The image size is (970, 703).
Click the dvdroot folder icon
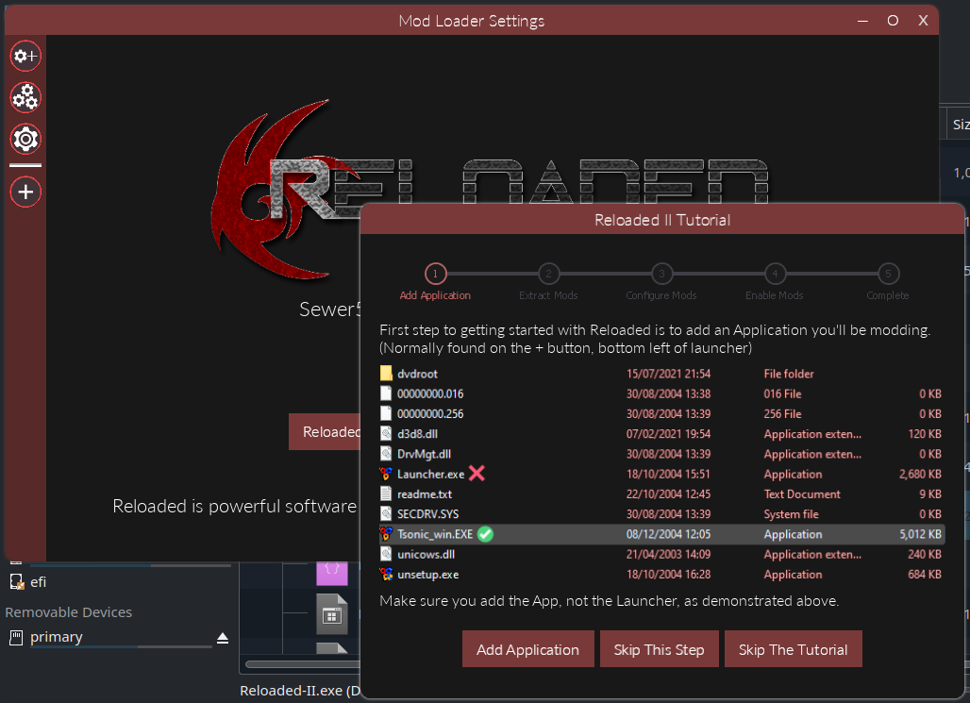(386, 373)
